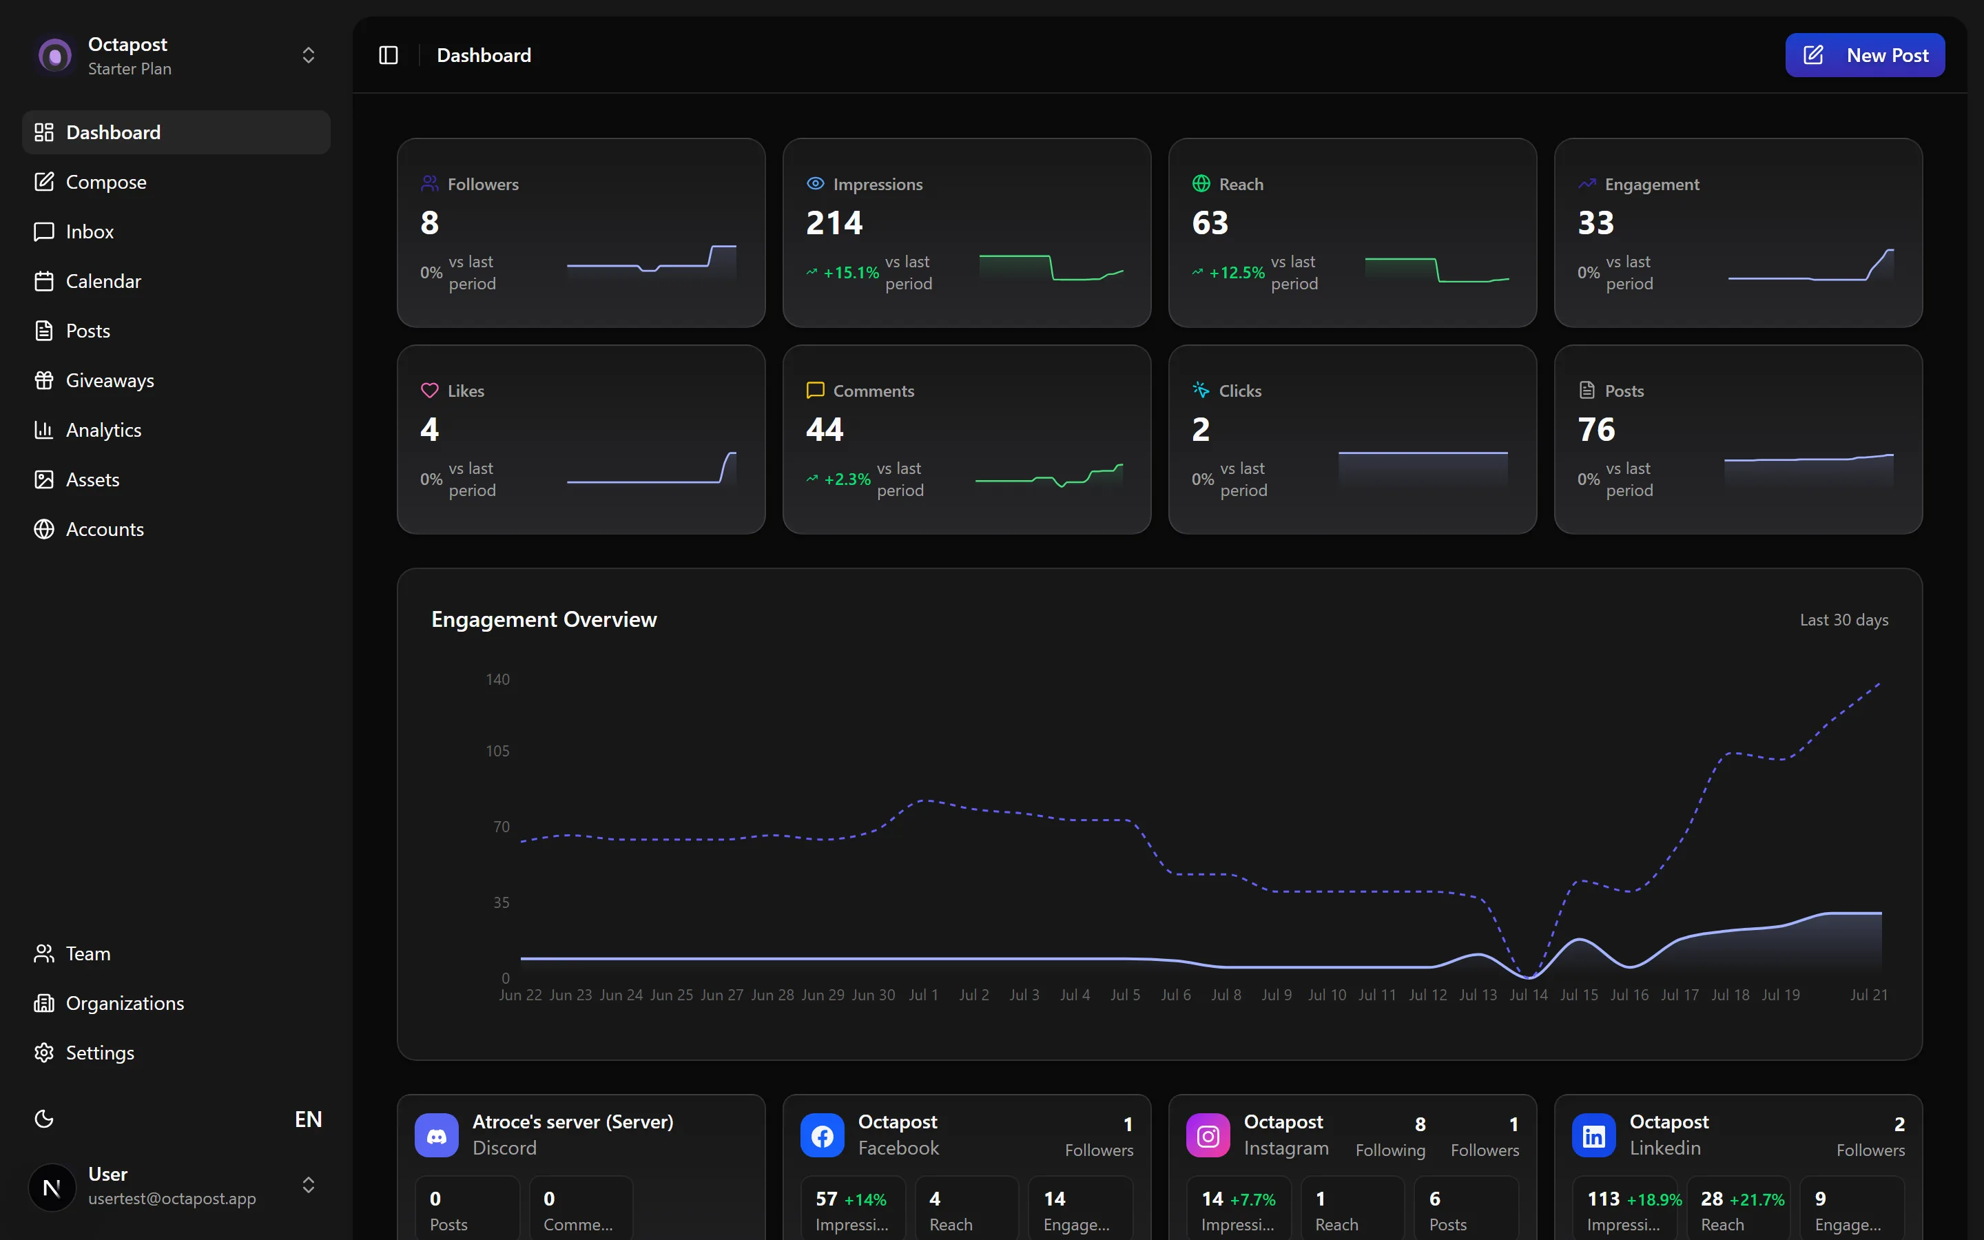Switch language using the EN button
Screen dimensions: 1984x1240
coord(308,1119)
